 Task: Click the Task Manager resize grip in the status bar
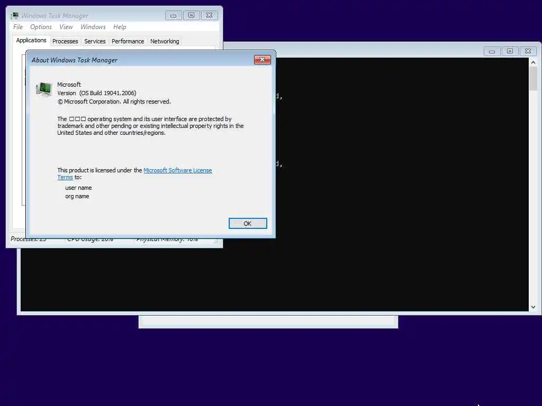click(216, 241)
